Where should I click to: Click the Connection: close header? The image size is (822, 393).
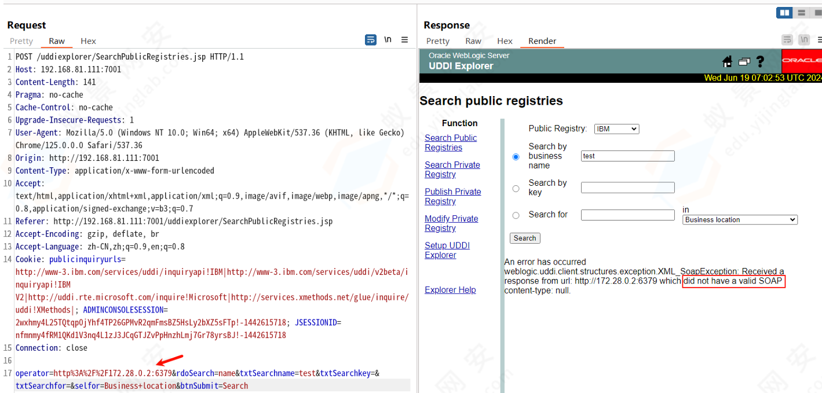pyautogui.click(x=52, y=348)
